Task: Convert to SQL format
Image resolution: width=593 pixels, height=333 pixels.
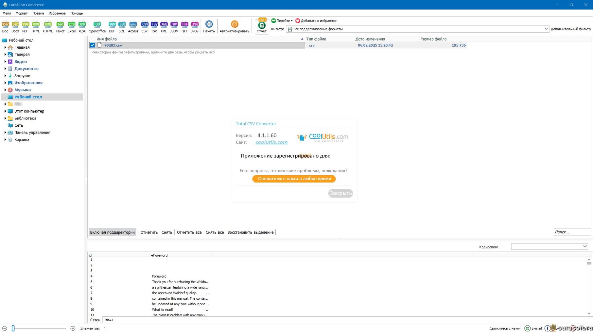Action: 122,27
